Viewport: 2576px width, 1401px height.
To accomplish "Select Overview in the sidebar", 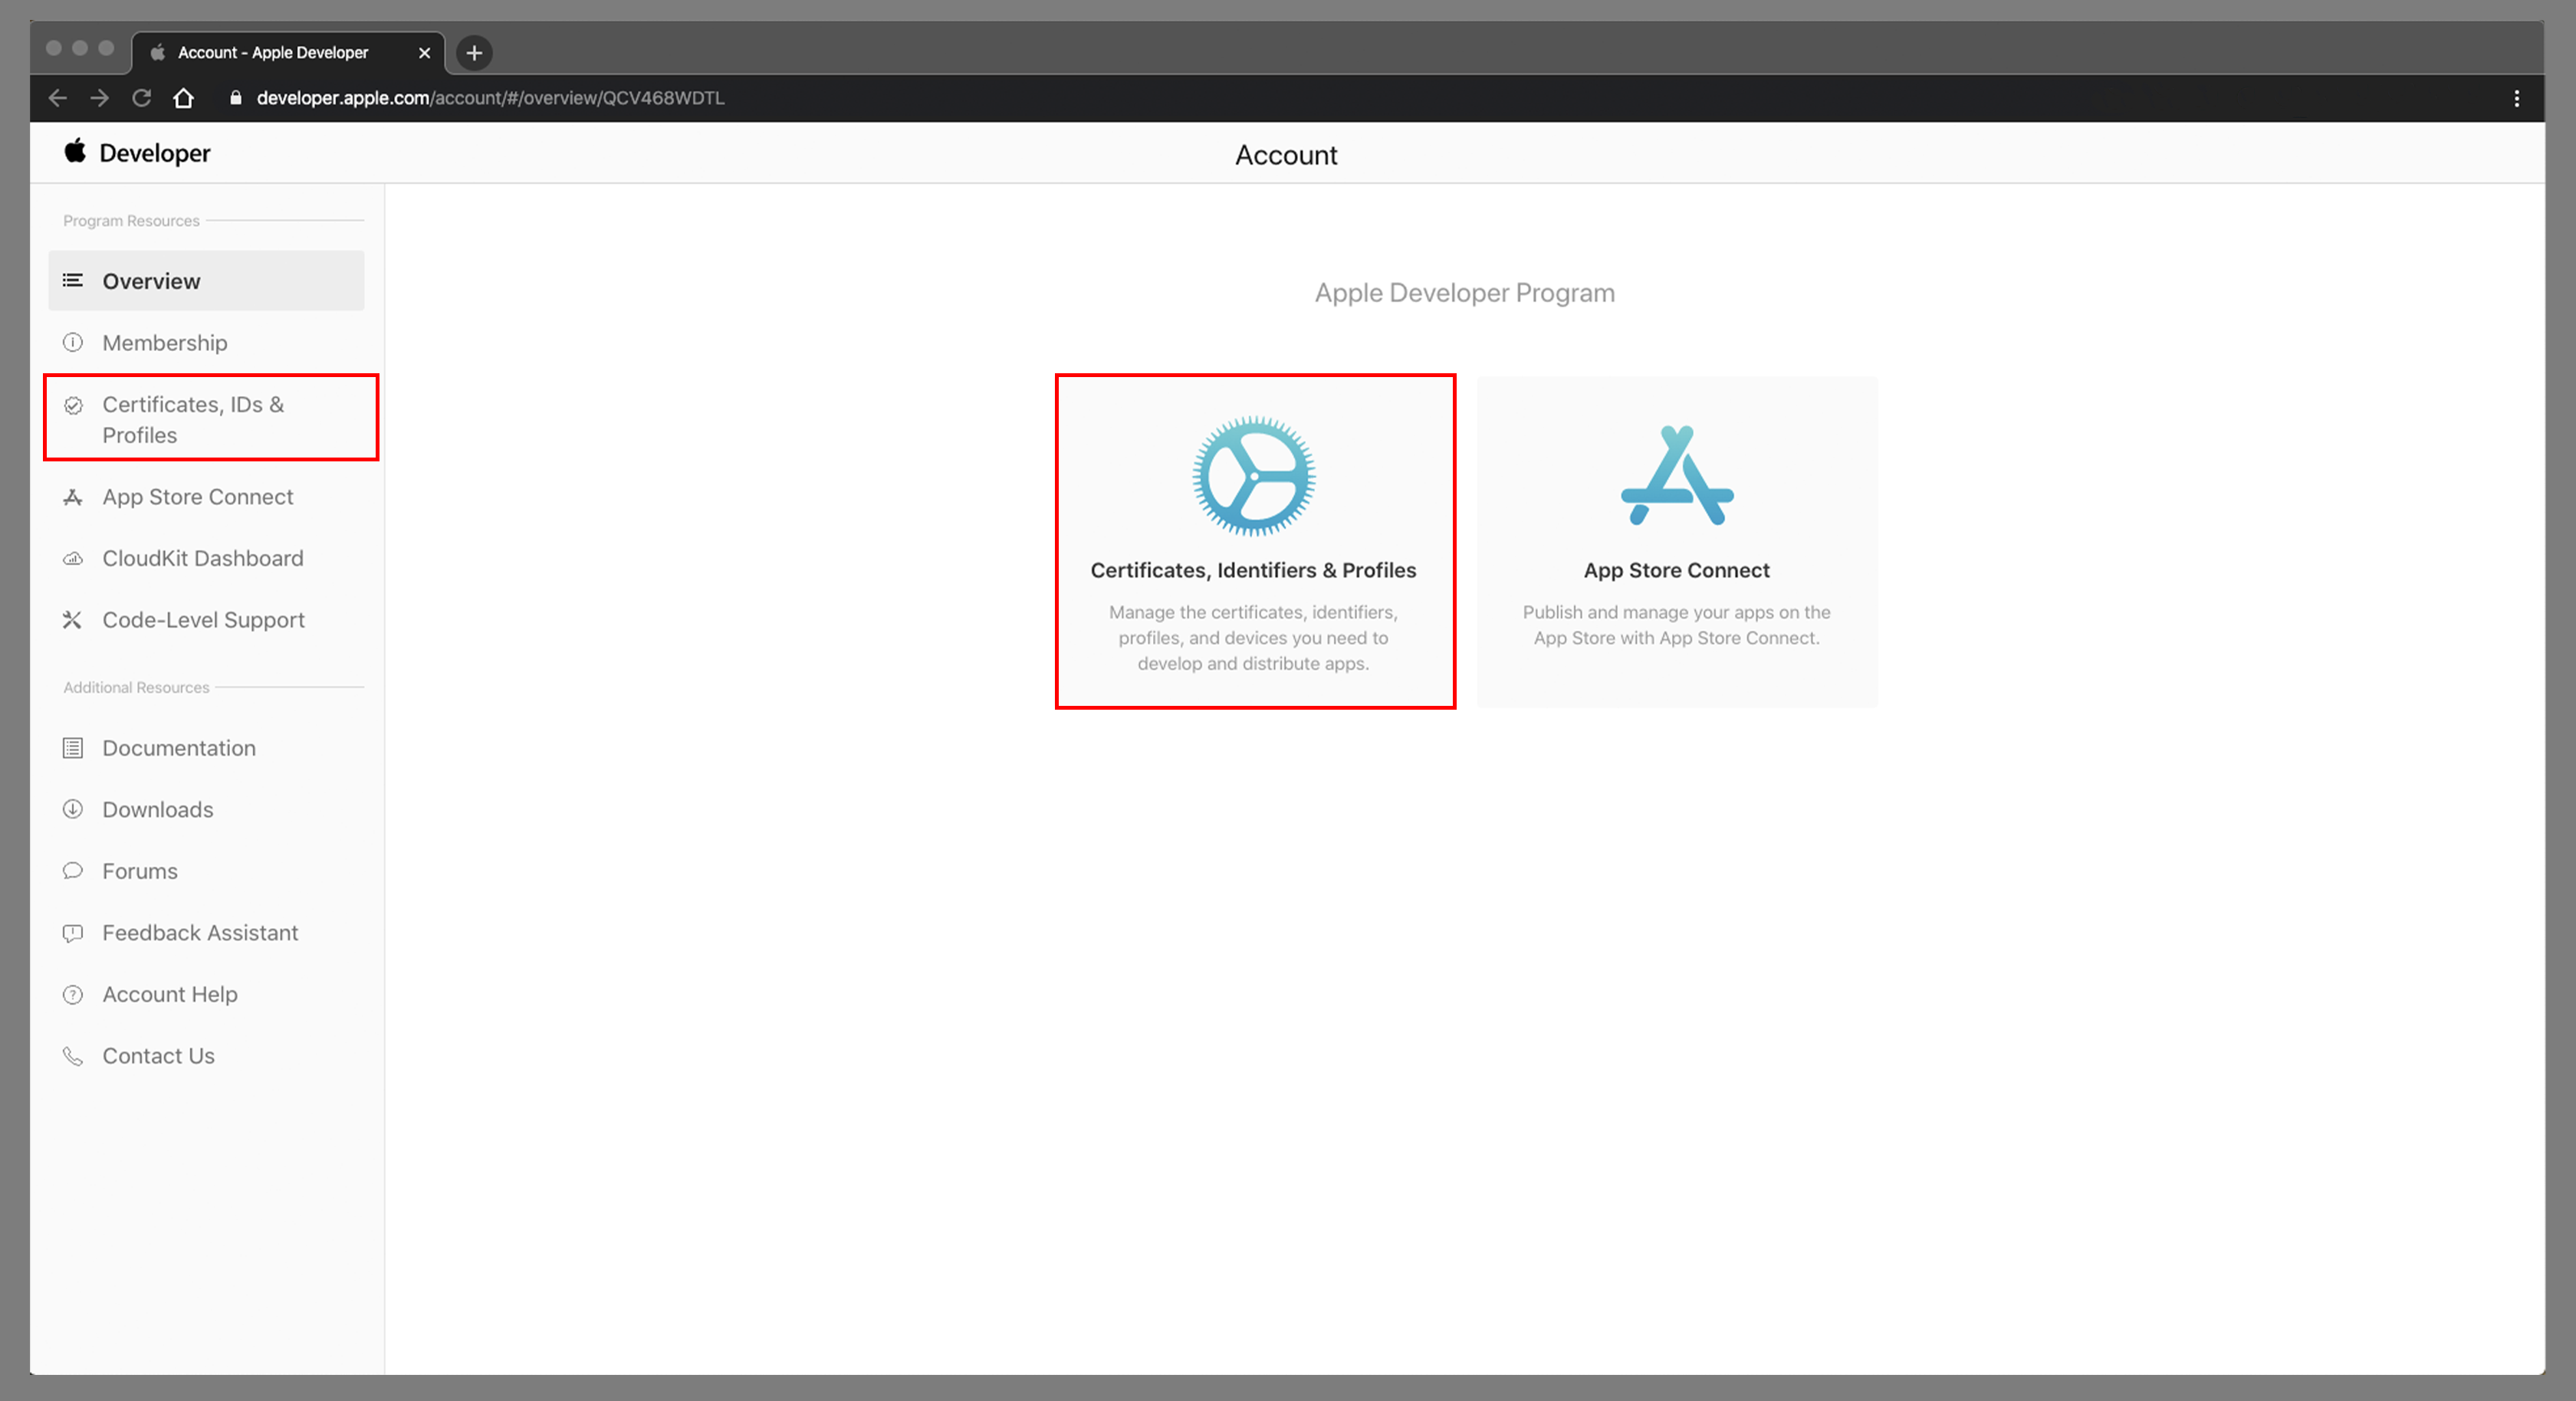I will (x=206, y=280).
